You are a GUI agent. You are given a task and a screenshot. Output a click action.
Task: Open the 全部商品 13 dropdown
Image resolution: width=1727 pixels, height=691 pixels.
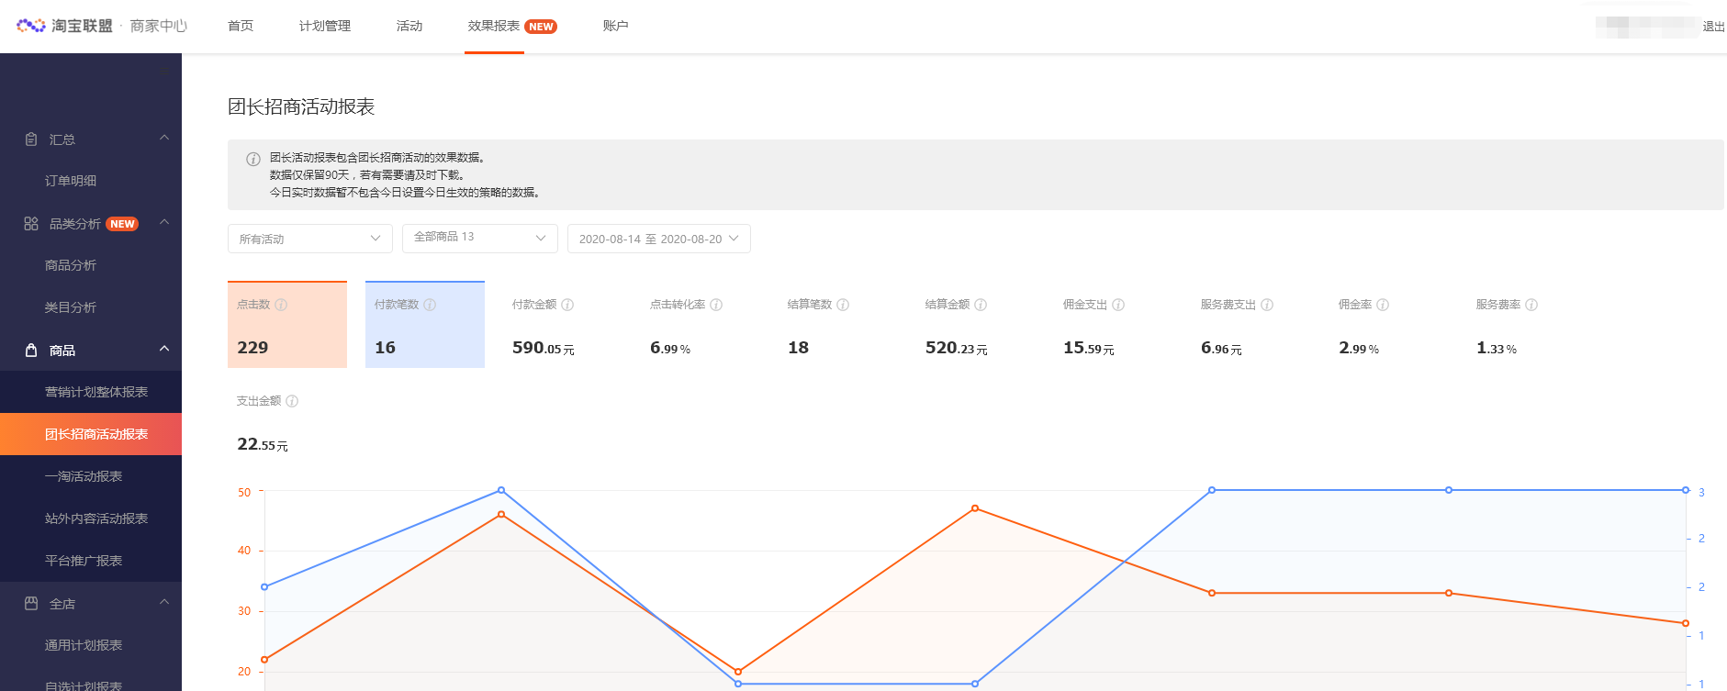pos(479,238)
